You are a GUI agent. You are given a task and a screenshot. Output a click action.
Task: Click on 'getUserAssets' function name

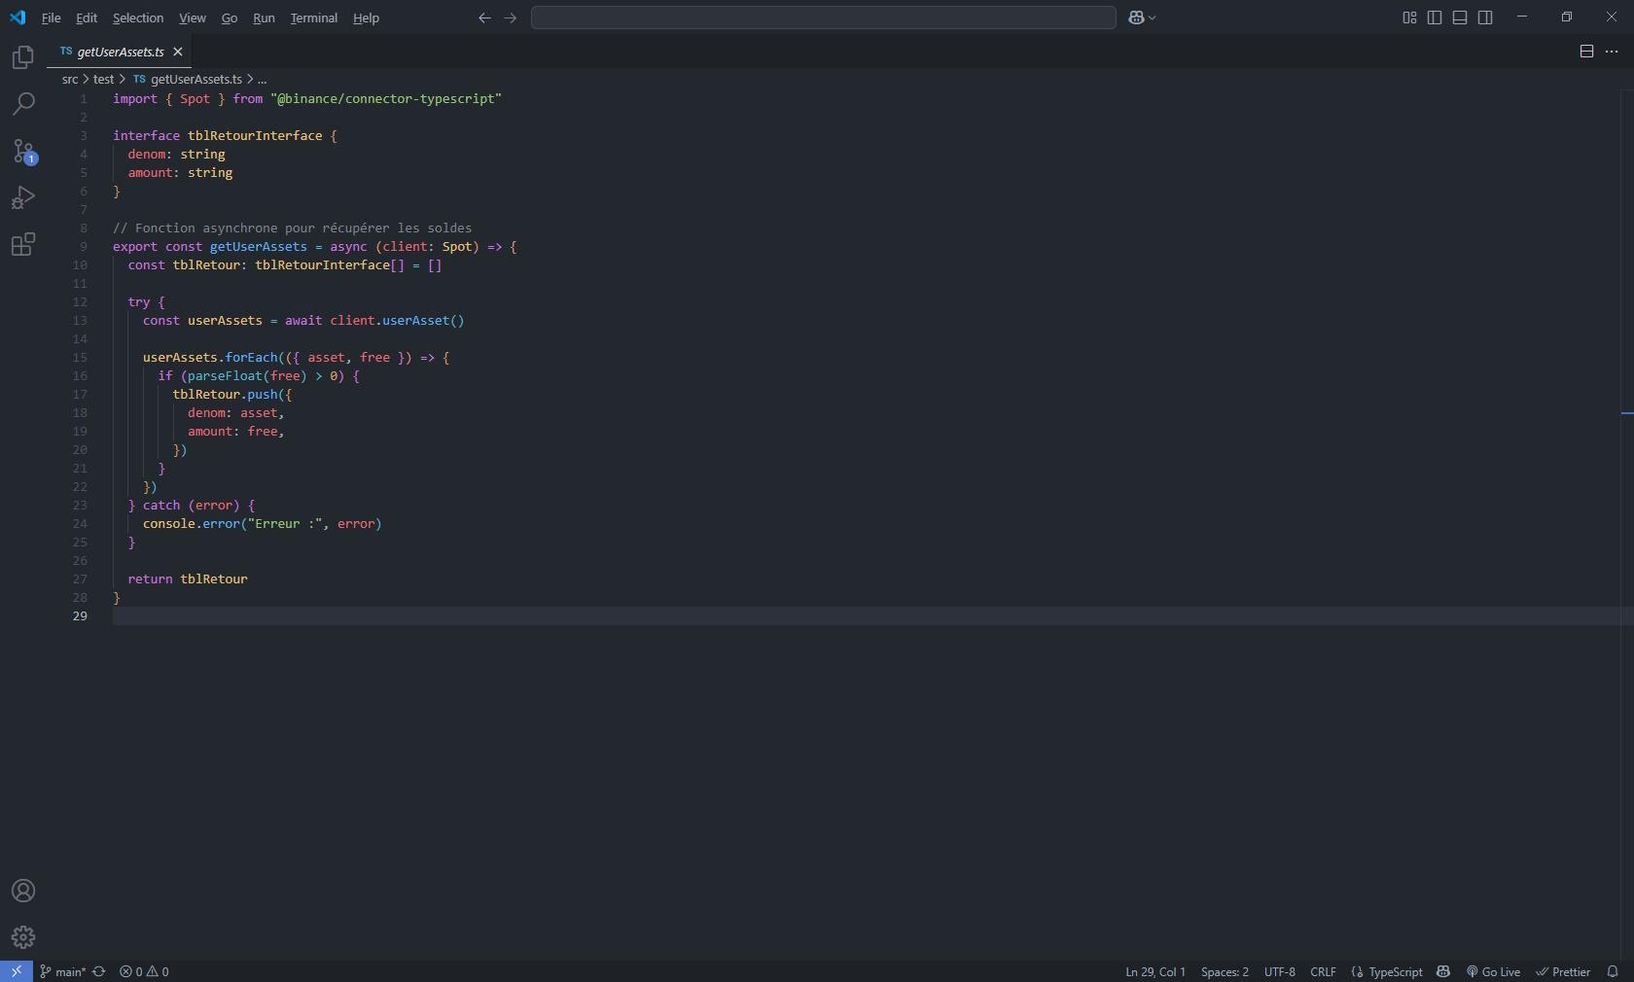(259, 247)
